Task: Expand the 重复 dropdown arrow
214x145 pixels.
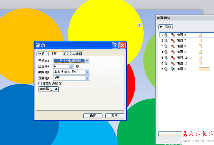Action: (87, 78)
